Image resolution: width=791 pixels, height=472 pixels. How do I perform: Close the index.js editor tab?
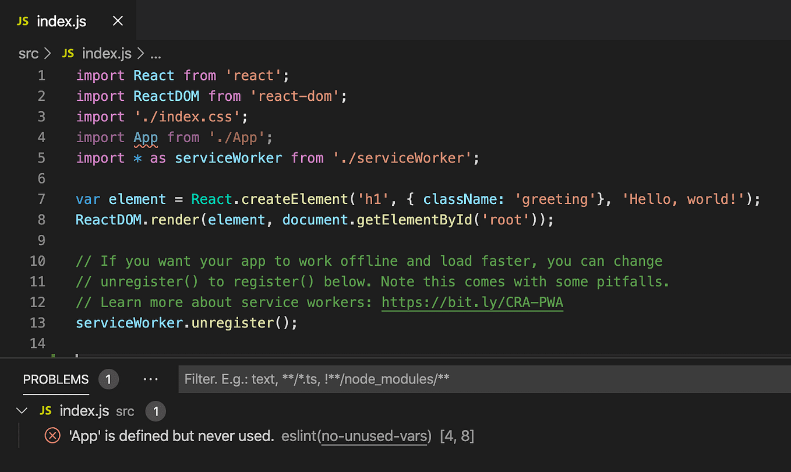[117, 21]
